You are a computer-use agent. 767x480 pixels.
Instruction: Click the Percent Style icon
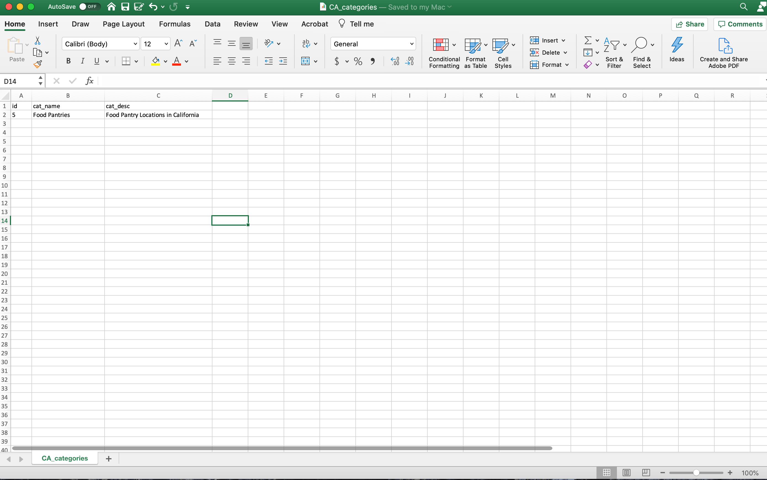click(358, 61)
